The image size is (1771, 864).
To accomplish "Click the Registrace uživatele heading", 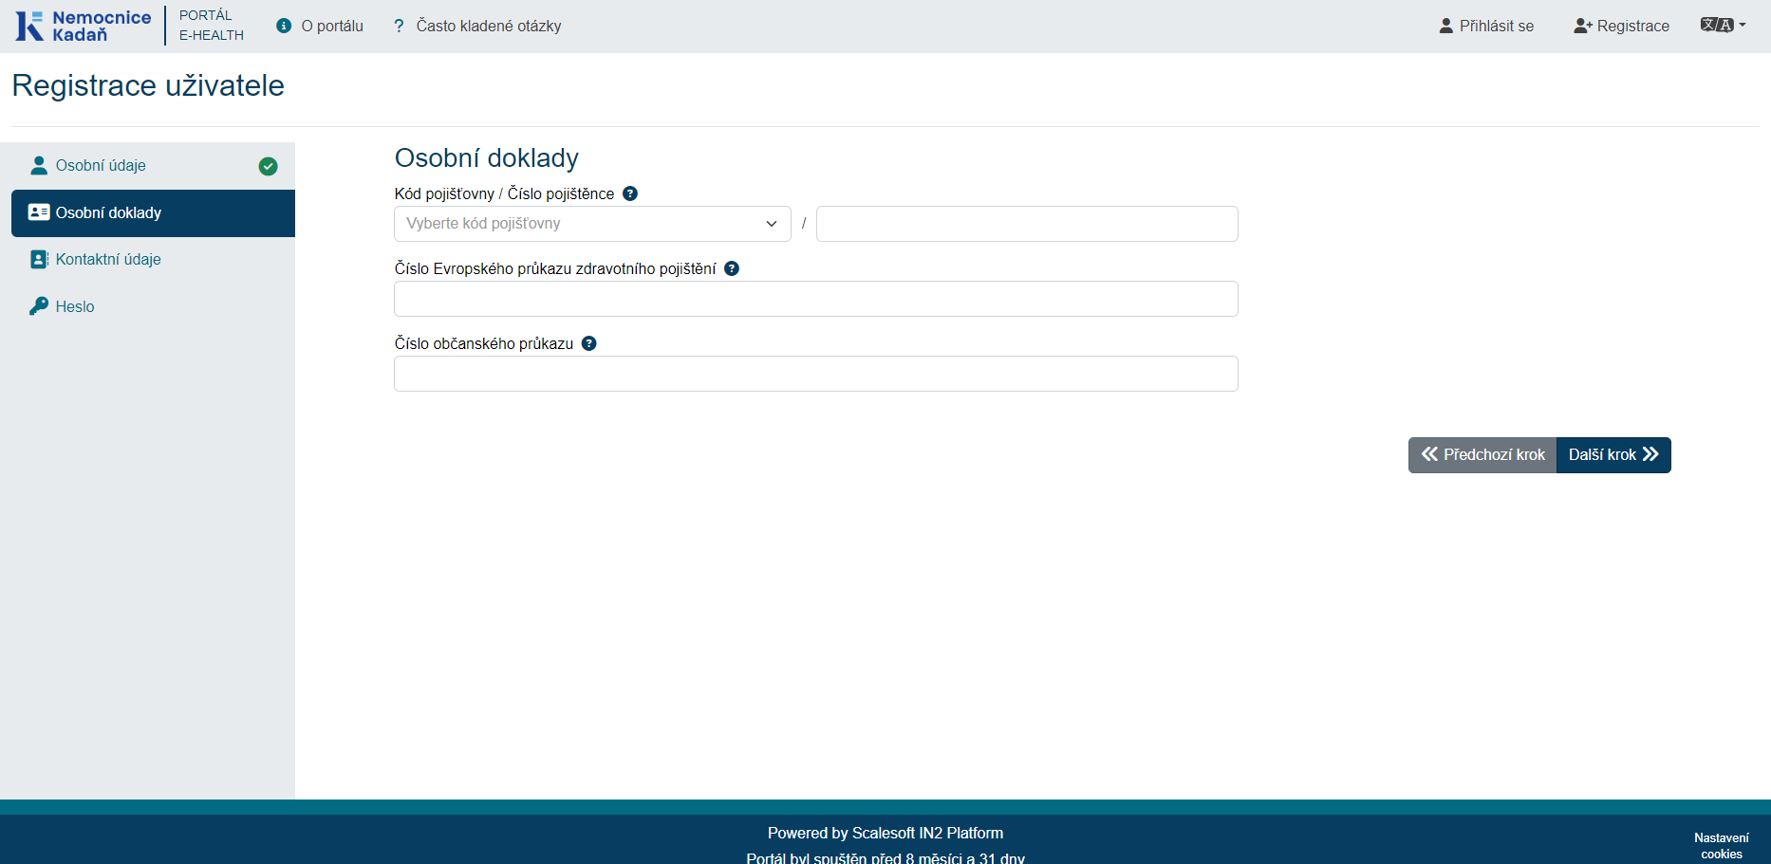I will tap(148, 85).
